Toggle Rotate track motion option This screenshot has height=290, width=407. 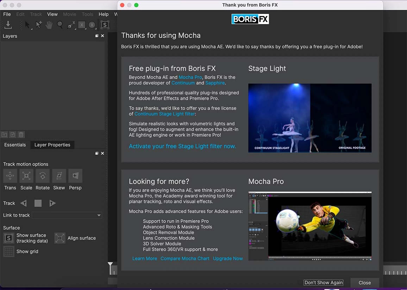43,176
